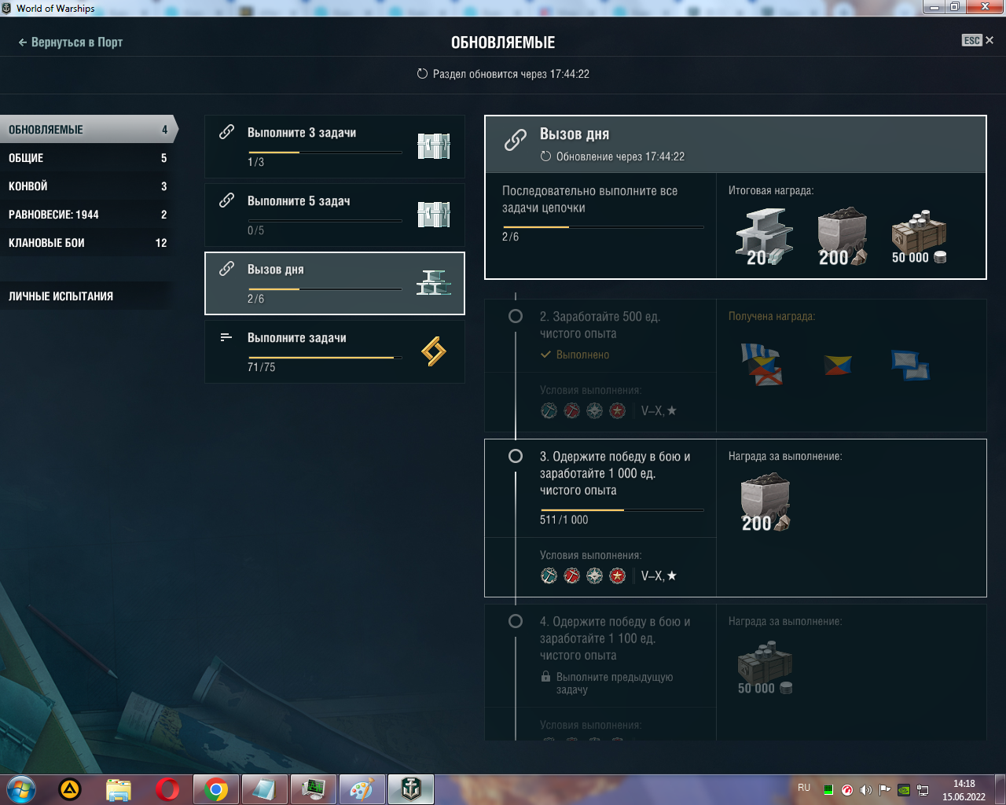The image size is (1006, 805).
Task: Click chain icon in Вызов дня header
Action: pos(516,141)
